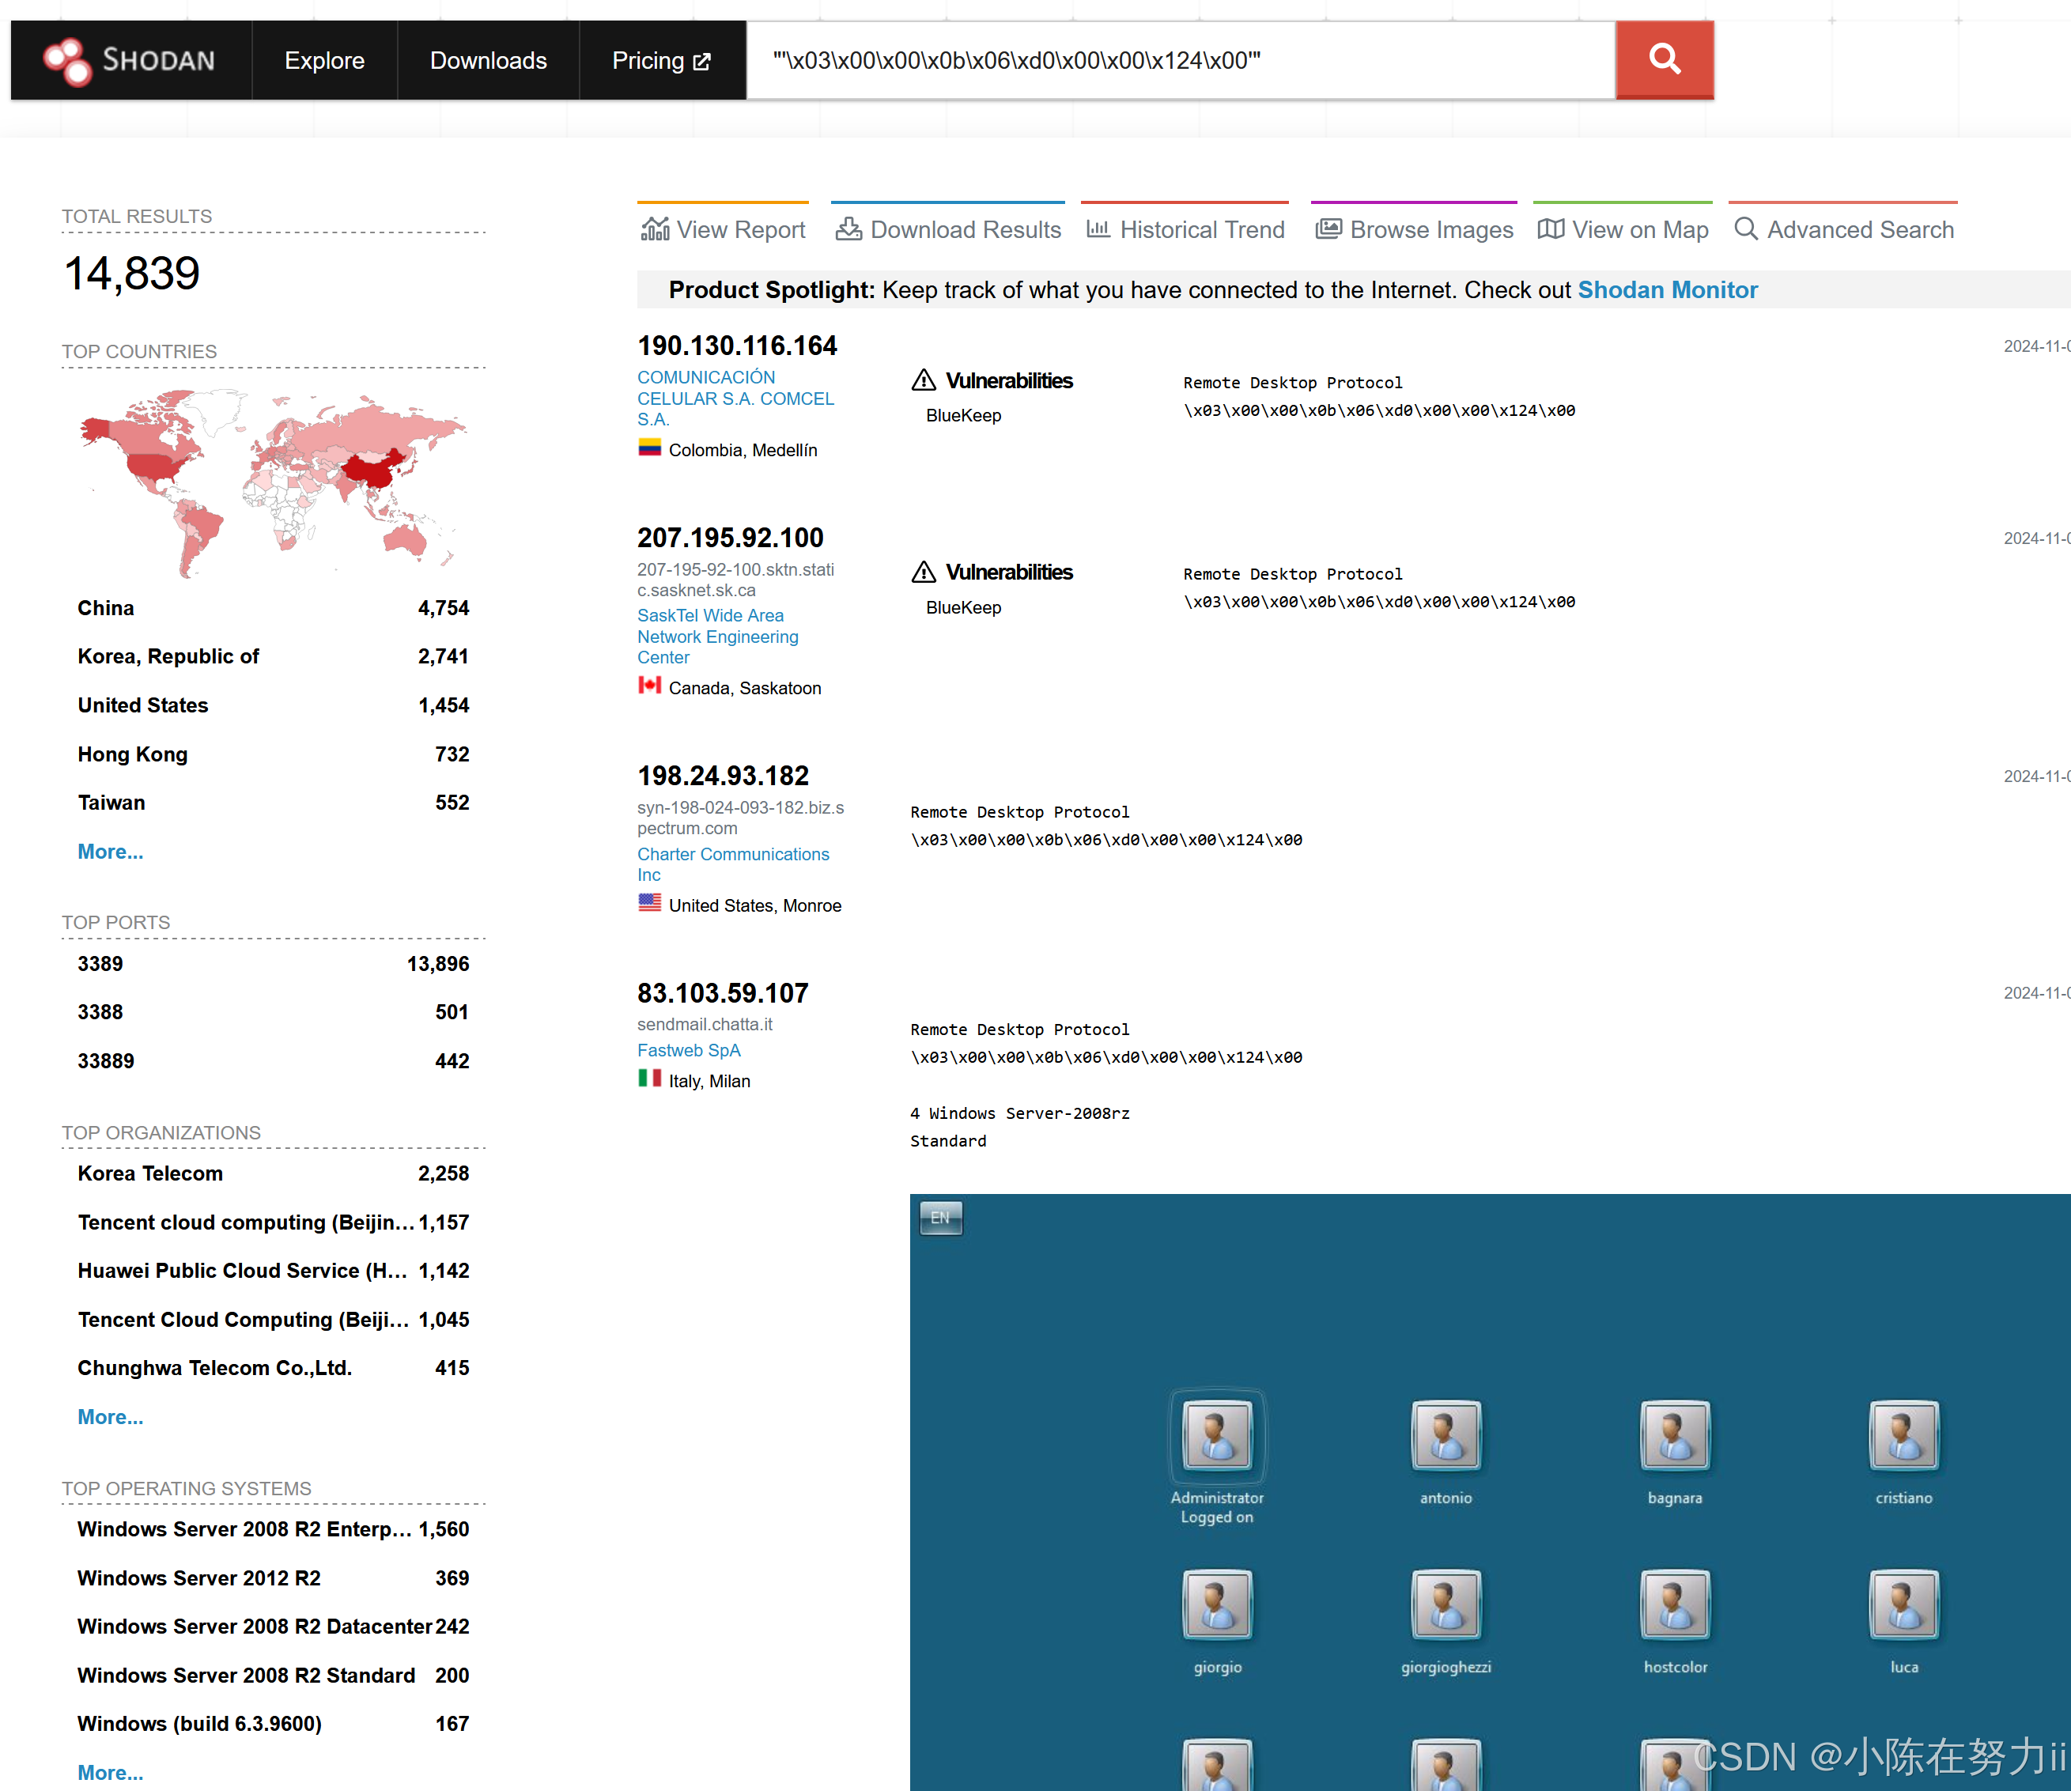This screenshot has height=1791, width=2071.
Task: Click the antonio user avatar
Action: 1446,1435
